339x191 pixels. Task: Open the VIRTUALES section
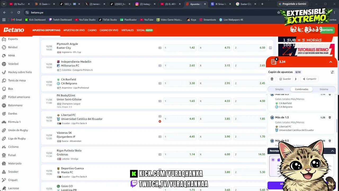point(127,30)
